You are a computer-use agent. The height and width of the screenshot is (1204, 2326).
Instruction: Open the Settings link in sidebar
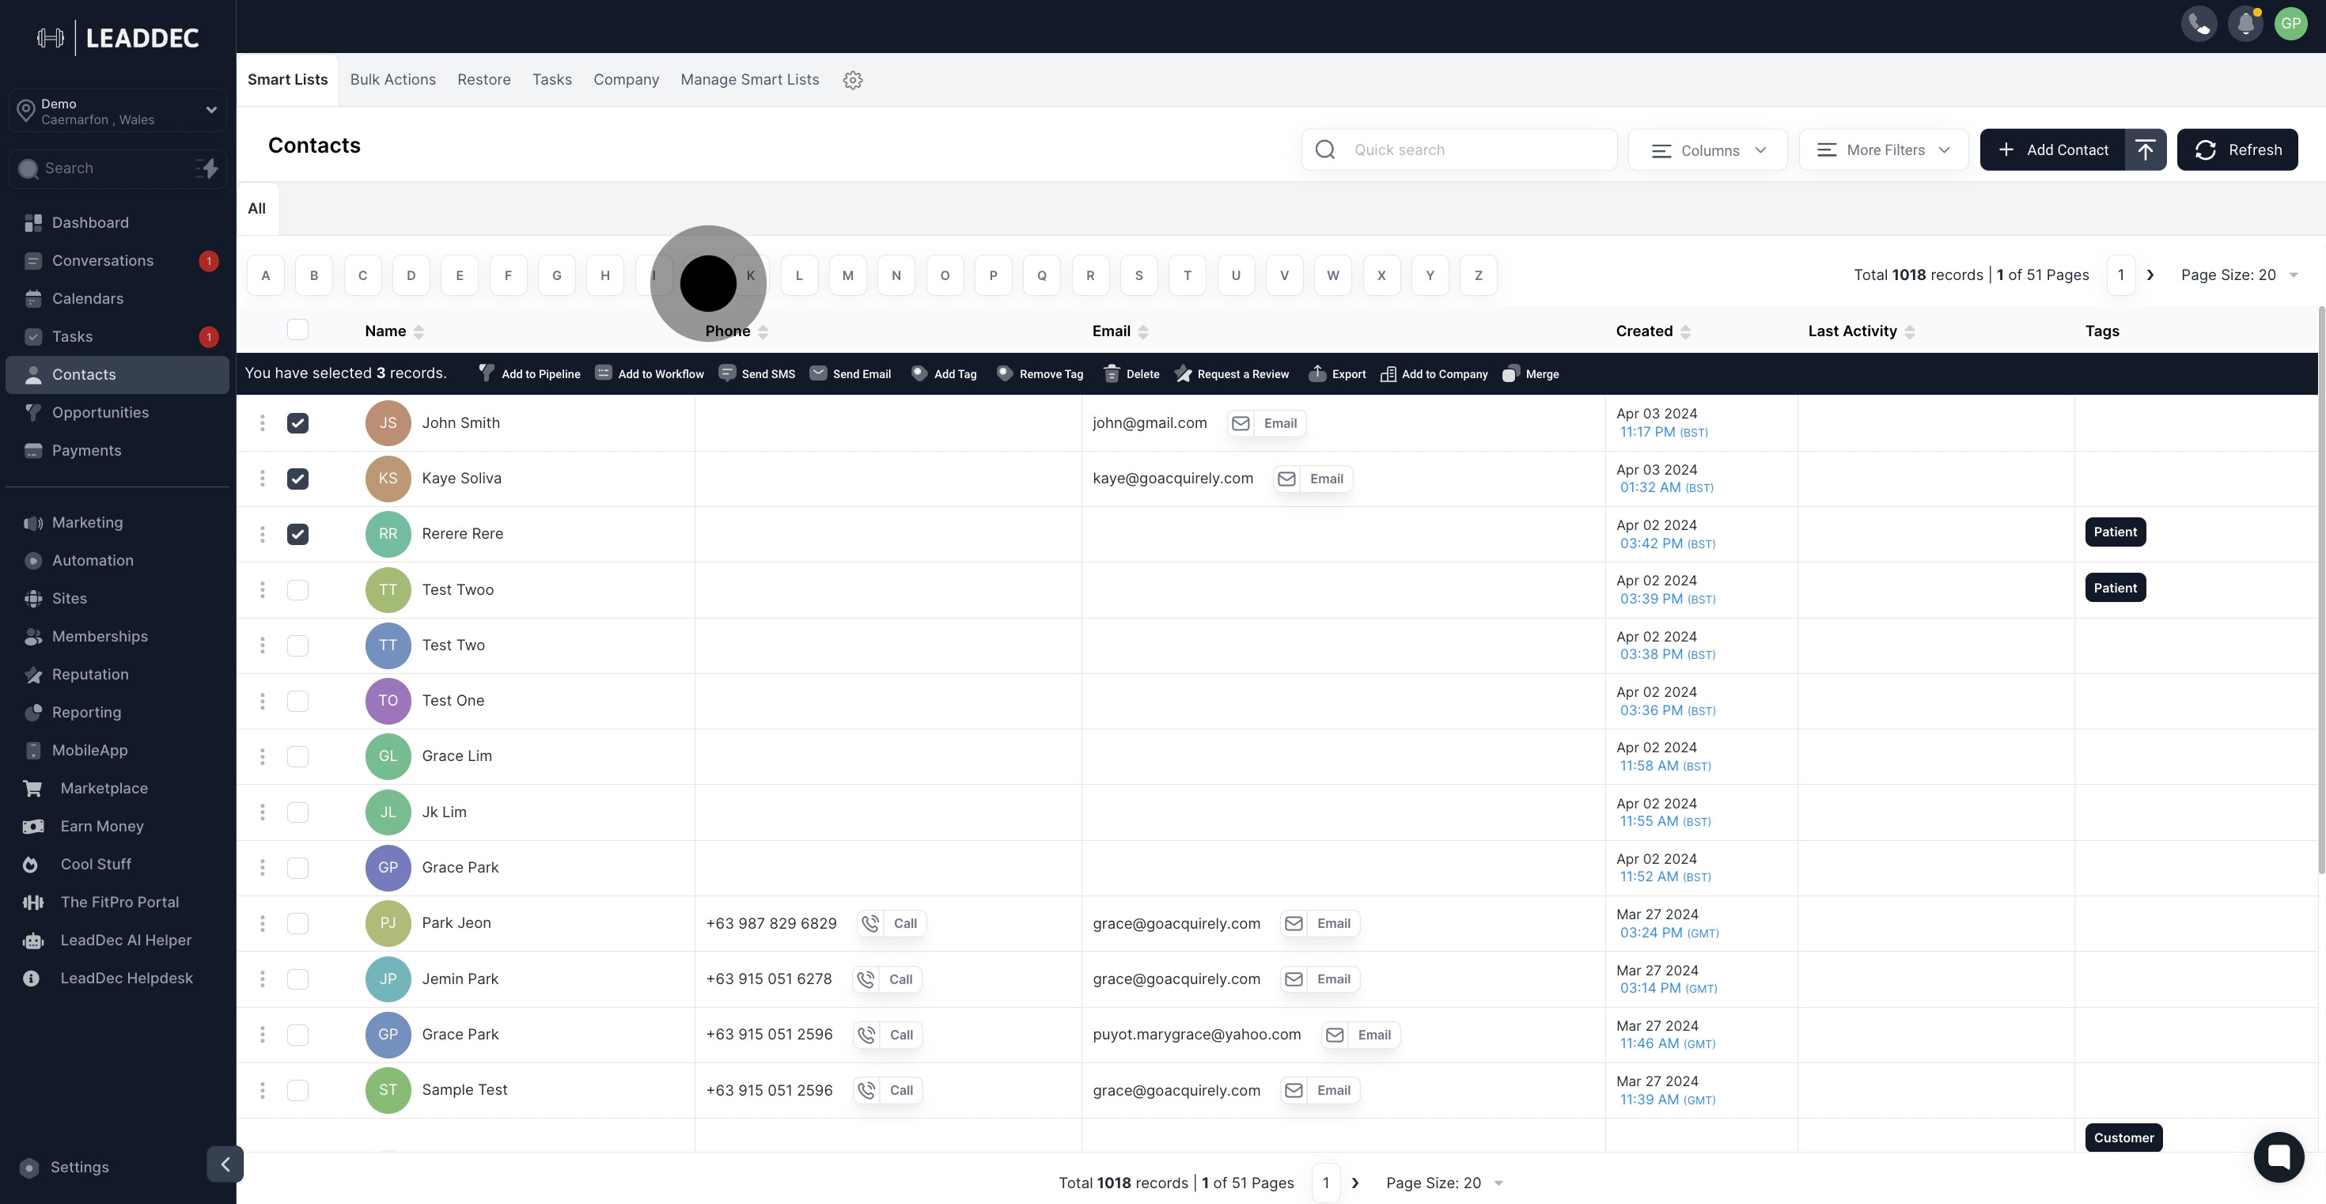pyautogui.click(x=79, y=1167)
